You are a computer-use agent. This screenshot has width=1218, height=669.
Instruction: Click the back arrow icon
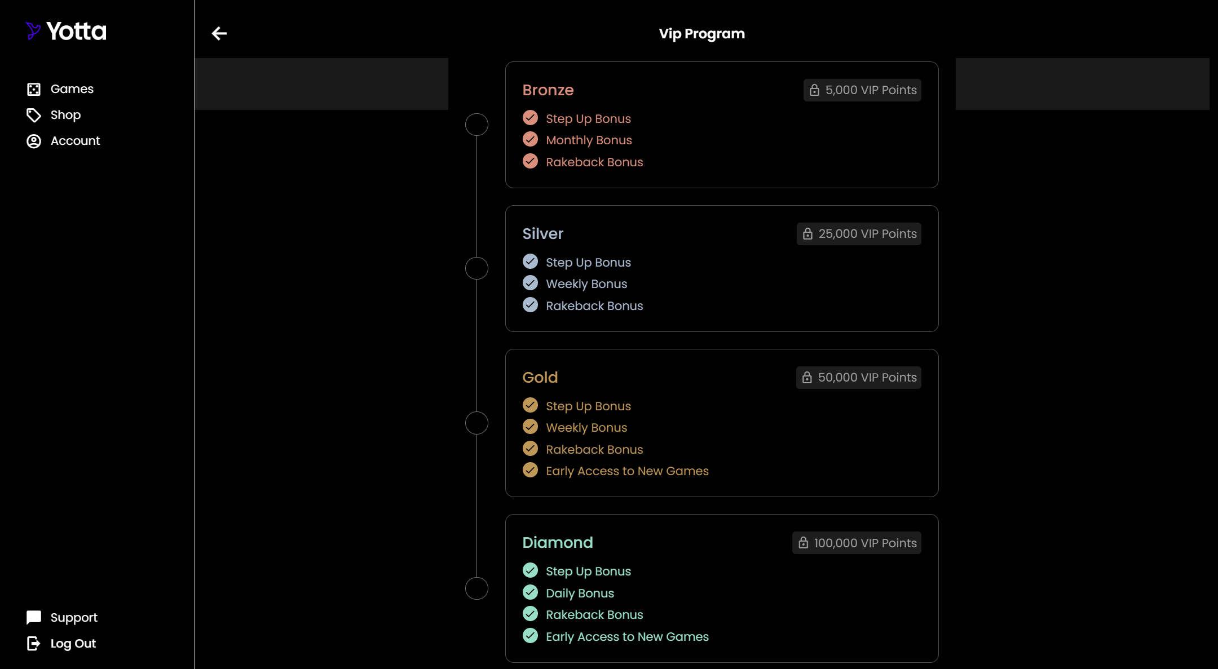pos(219,34)
